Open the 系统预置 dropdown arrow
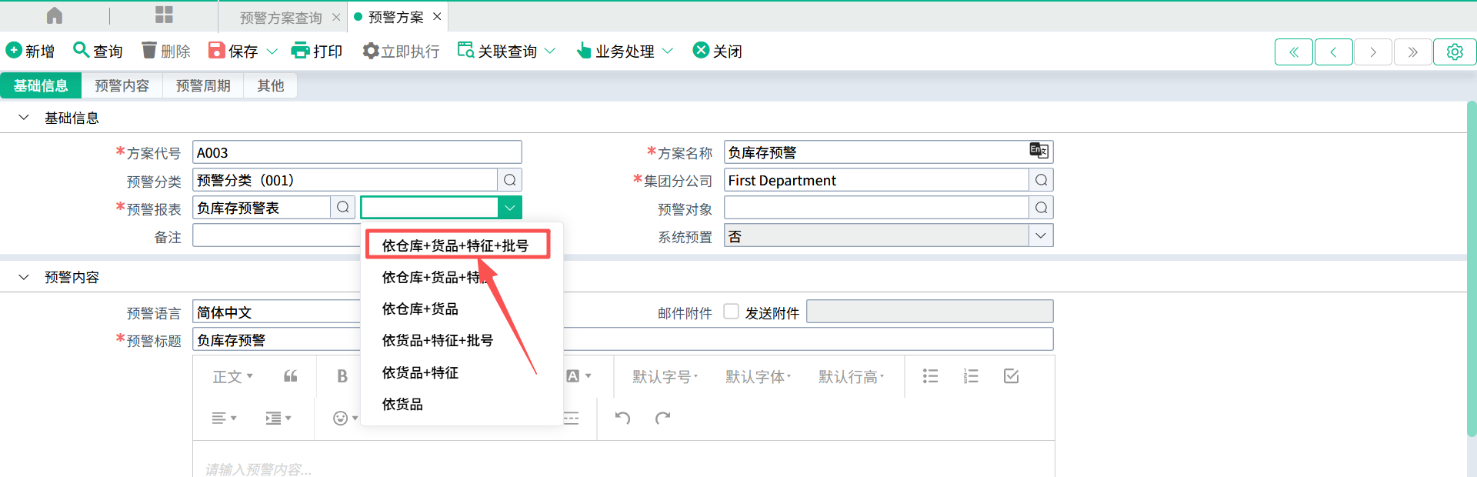1477x477 pixels. point(1041,235)
